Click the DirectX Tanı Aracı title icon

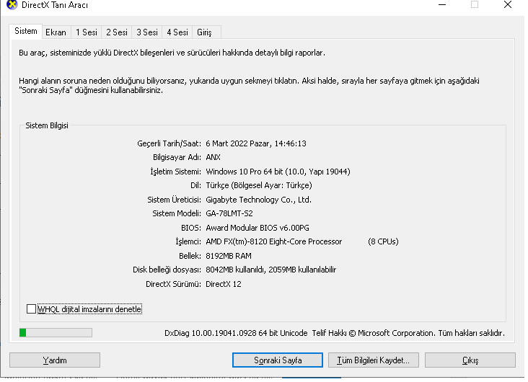coord(12,5)
